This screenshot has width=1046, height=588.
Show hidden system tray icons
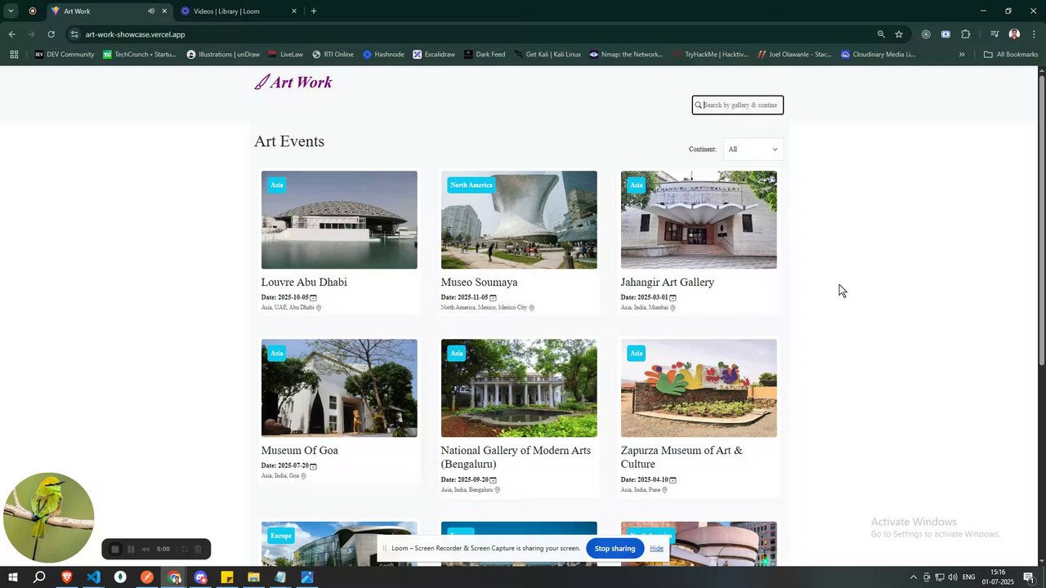913,577
